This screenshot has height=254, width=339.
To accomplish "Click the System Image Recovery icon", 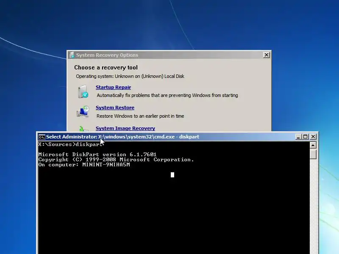I will point(83,129).
